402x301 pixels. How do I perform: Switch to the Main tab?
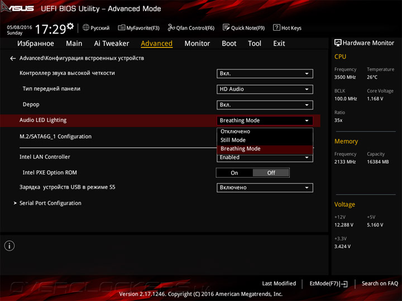coord(74,43)
